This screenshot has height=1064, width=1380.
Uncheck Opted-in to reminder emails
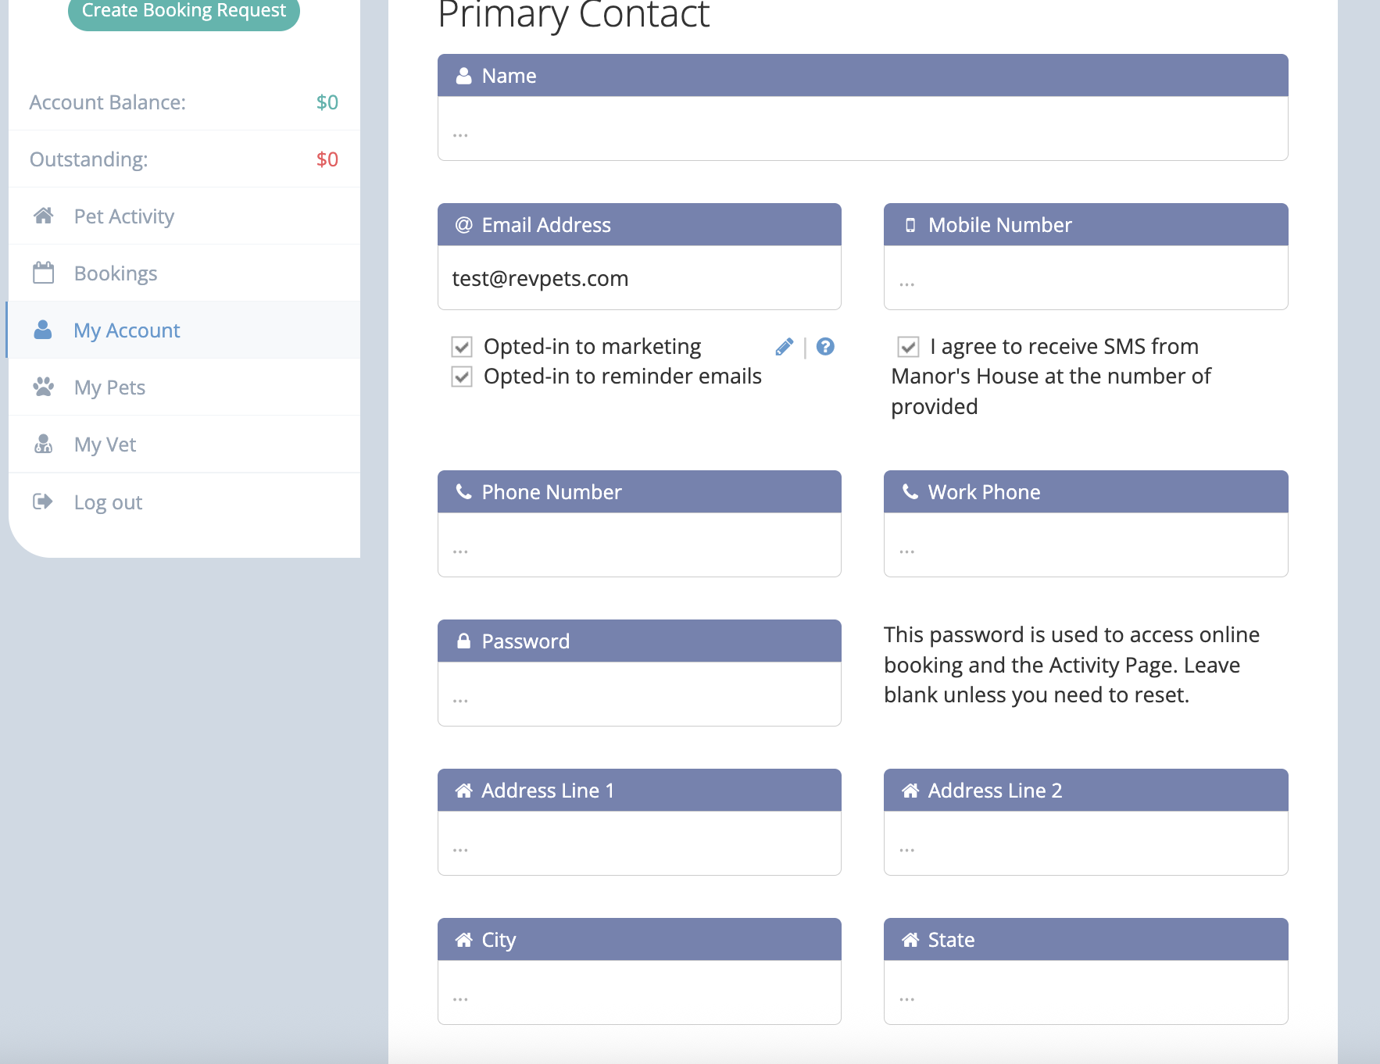point(461,376)
